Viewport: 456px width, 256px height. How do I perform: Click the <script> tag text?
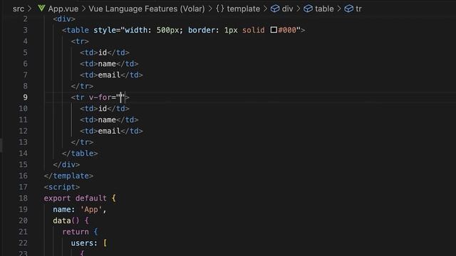pyautogui.click(x=62, y=187)
